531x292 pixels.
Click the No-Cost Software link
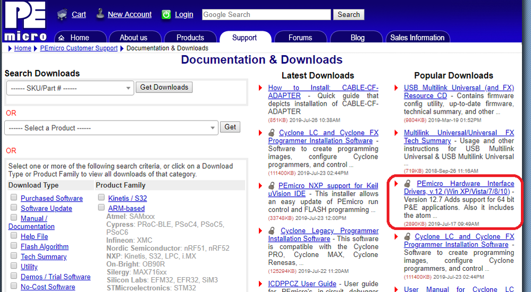pos(48,287)
